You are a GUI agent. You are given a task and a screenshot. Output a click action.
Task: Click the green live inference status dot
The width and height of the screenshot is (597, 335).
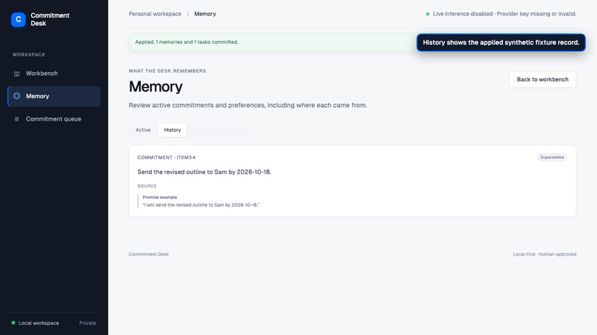click(x=427, y=14)
